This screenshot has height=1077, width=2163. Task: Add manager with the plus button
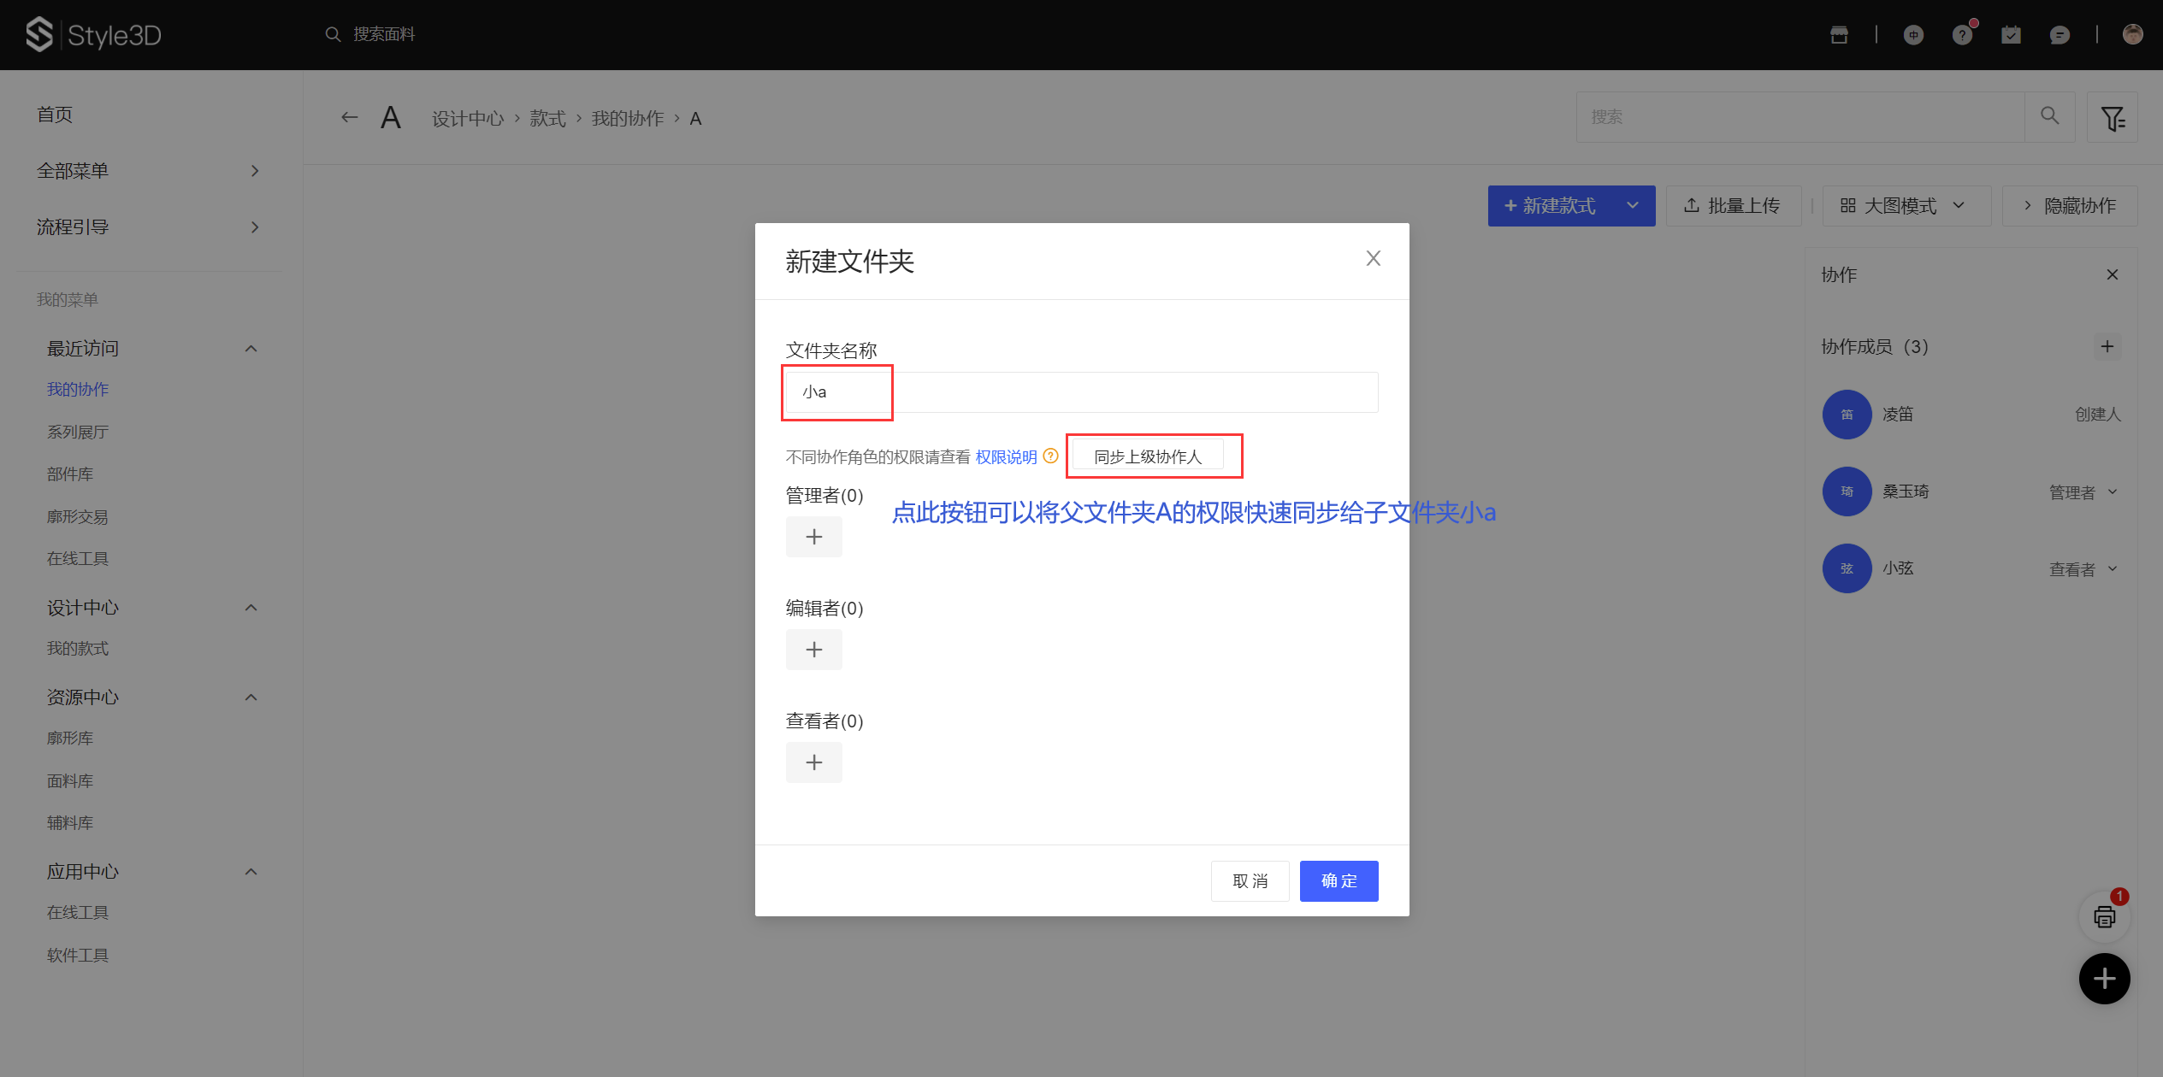tap(813, 537)
